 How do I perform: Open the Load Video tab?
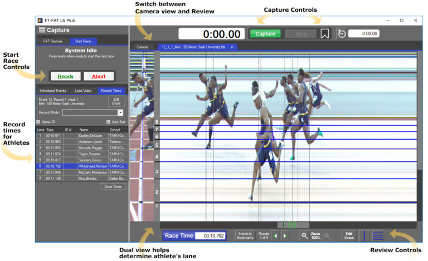pyautogui.click(x=82, y=91)
